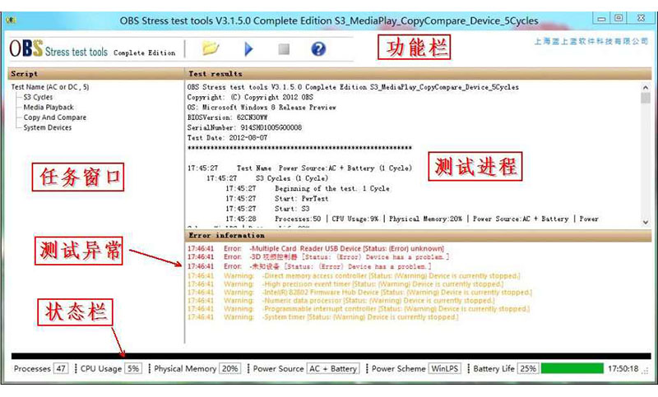Click the Start: PwrTest log line
The height and width of the screenshot is (397, 658).
(x=277, y=199)
